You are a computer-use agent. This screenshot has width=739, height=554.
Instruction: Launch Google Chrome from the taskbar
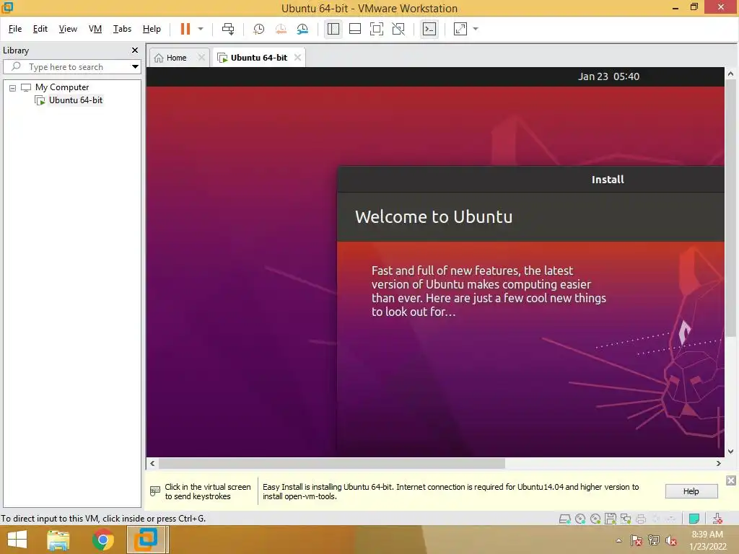click(102, 540)
